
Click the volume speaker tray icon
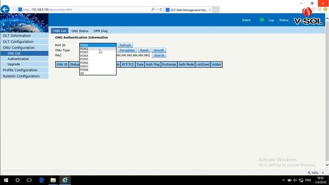coord(295,180)
